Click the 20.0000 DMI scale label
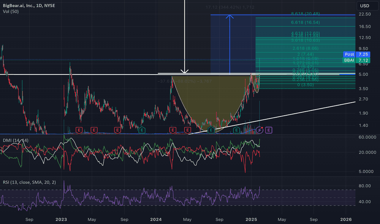380x224 pixels. (367, 152)
